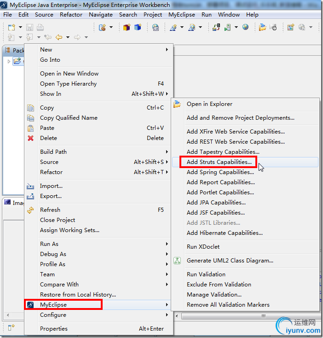Screen dimensions: 323x338
Task: Expand the Team submenu arrow
Action: click(167, 274)
